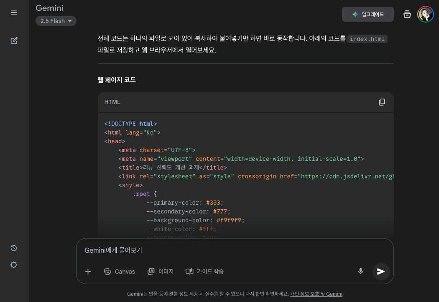Select the HTML tab on the code block

coord(113,102)
